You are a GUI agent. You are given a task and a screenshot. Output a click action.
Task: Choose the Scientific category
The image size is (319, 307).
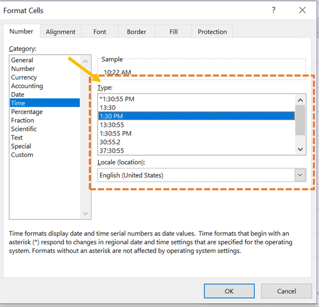coord(45,129)
